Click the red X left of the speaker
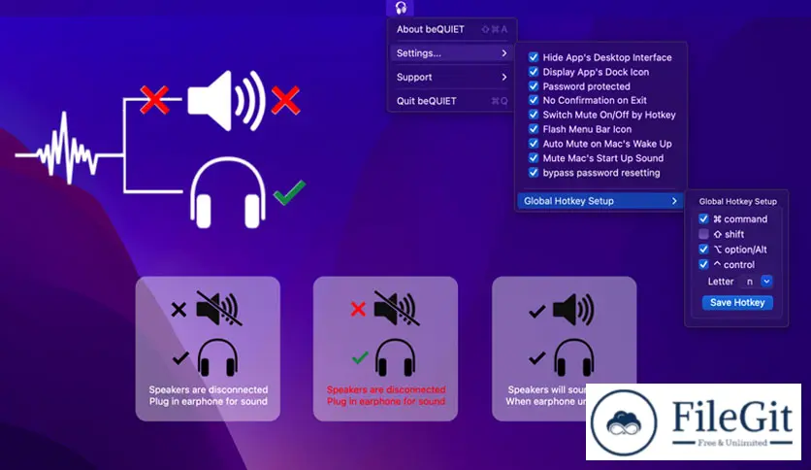Screen dimensions: 811x470 [x=154, y=100]
